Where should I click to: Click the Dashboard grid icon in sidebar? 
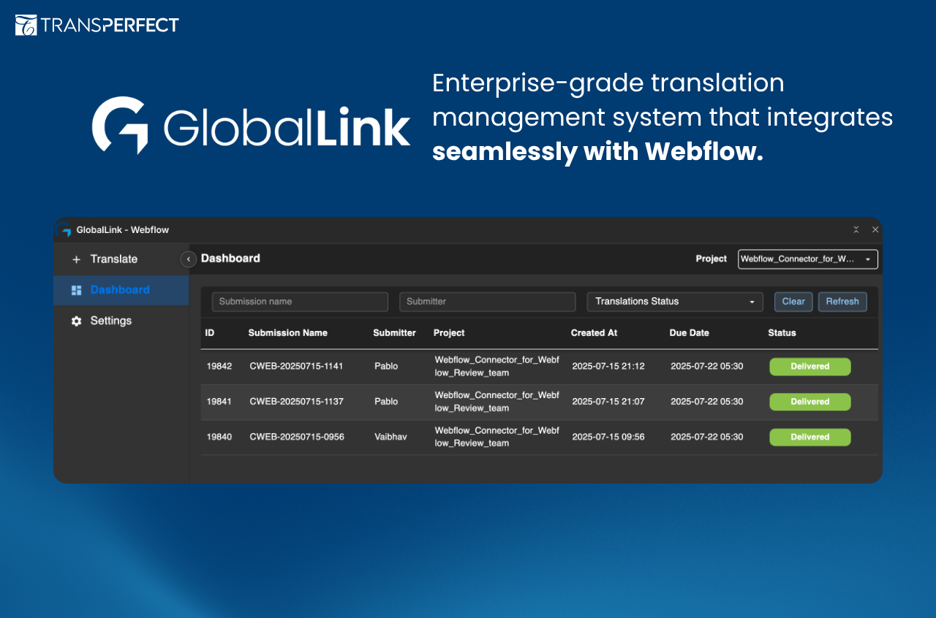76,290
